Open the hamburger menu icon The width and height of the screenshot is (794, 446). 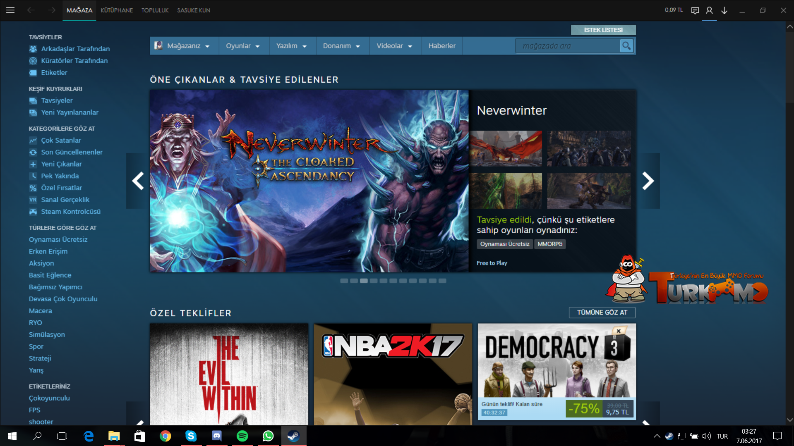tap(10, 10)
